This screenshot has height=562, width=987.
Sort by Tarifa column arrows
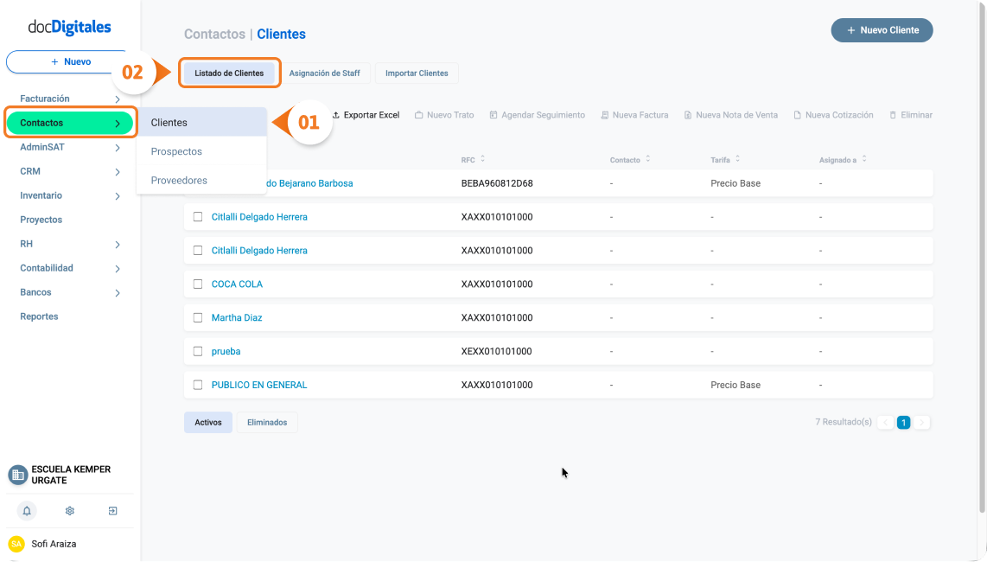(x=738, y=159)
